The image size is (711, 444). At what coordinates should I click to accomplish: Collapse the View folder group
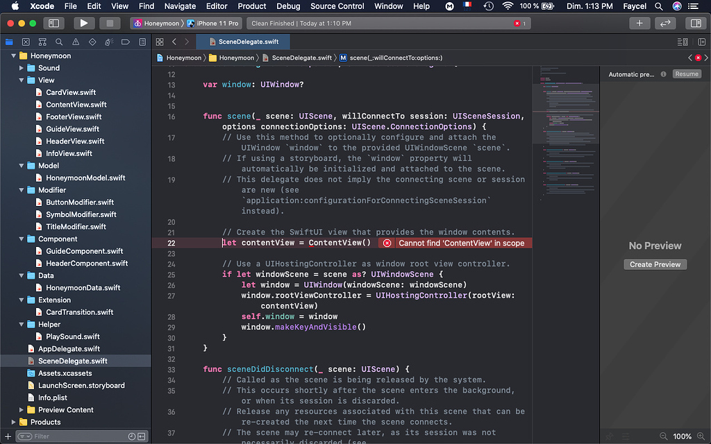pos(22,80)
